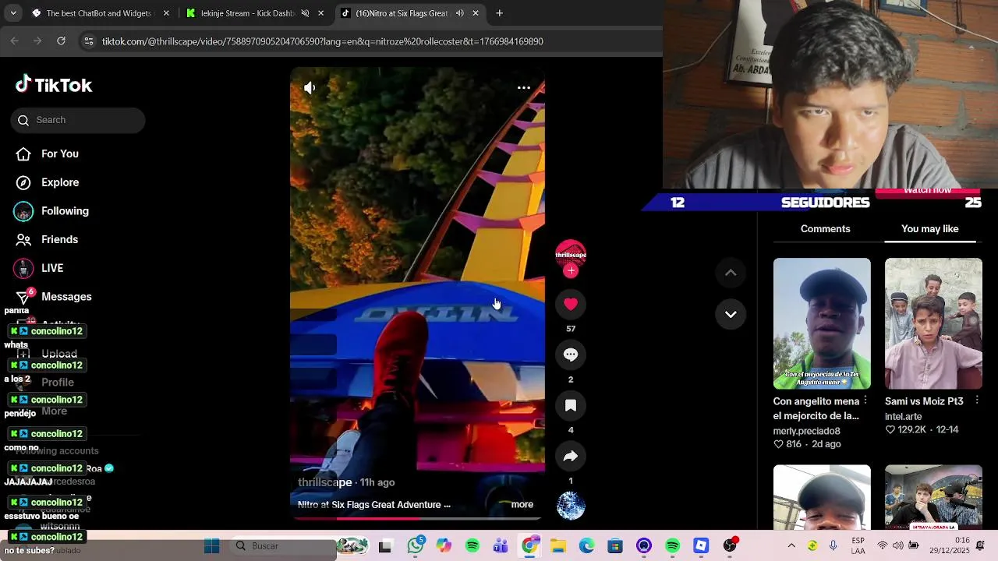Expand hidden system tray icons chevron
This screenshot has height=561, width=998.
pyautogui.click(x=791, y=546)
